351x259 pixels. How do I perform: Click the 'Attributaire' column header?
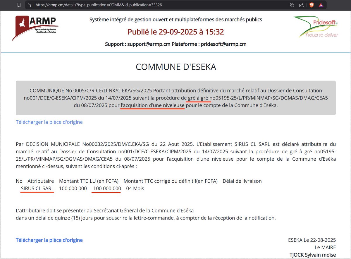pos(41,181)
